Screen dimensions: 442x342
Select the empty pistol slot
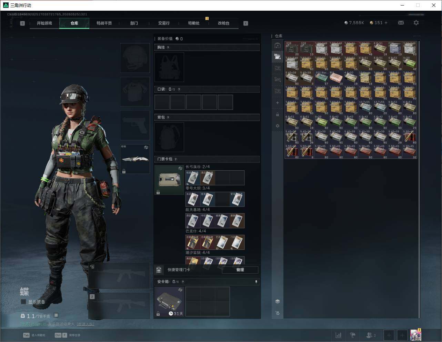point(135,125)
